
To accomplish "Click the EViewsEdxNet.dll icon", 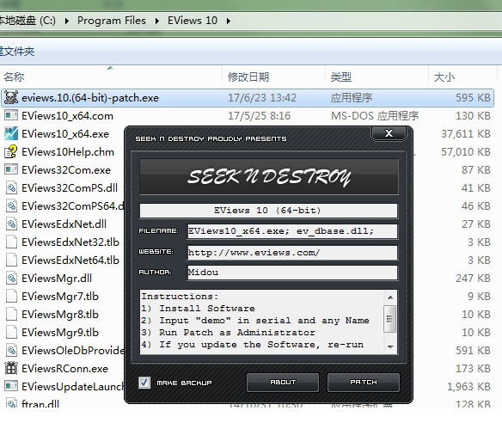I will tap(11, 224).
